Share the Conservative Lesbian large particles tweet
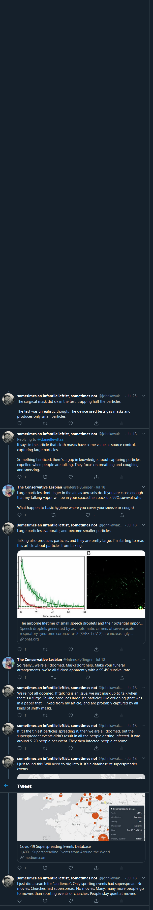 click(122, 515)
